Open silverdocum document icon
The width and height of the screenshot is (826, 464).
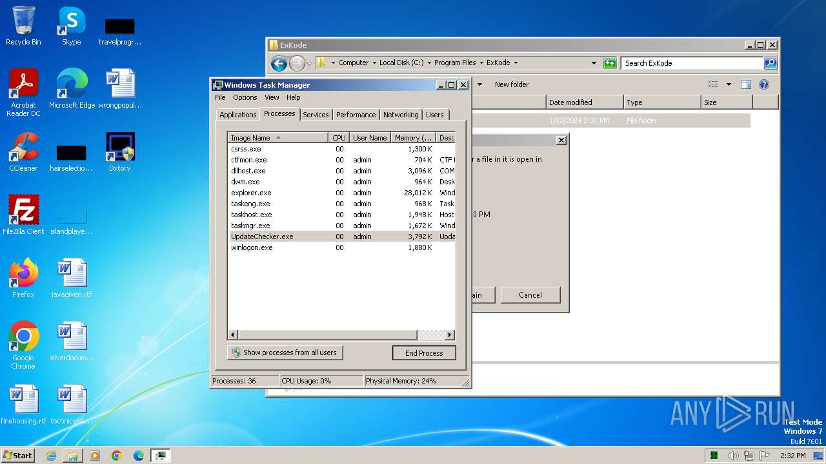pyautogui.click(x=72, y=342)
